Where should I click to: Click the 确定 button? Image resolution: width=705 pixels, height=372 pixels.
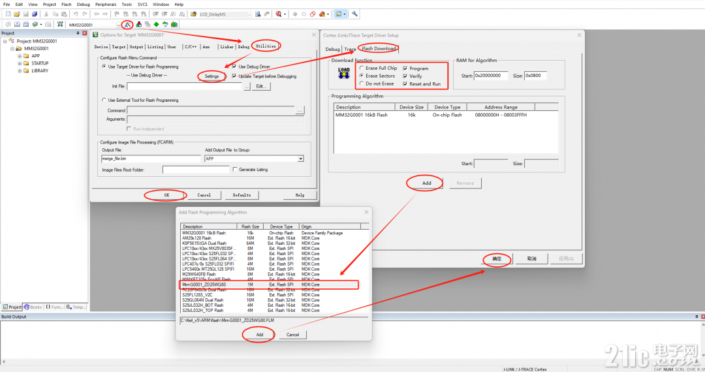point(496,259)
